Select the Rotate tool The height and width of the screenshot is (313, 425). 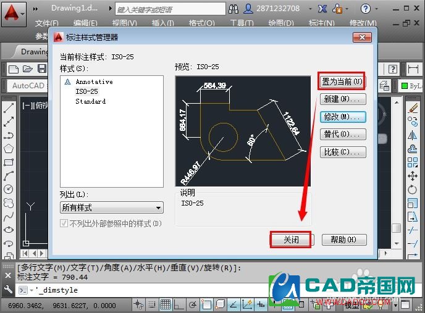coord(413,189)
